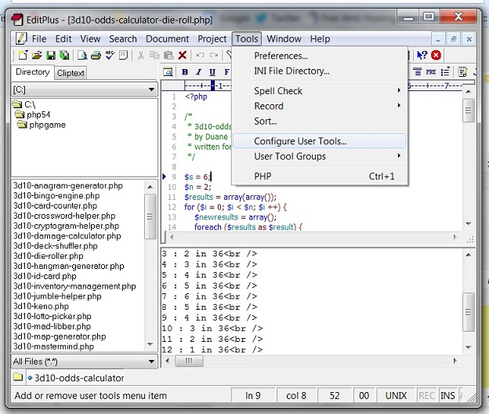Select 3d10-die-roller.php in the file list

click(x=48, y=256)
